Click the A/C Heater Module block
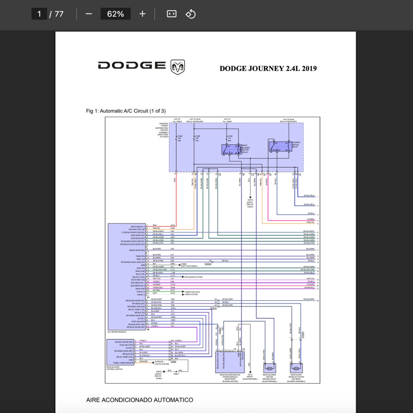 (x=127, y=277)
